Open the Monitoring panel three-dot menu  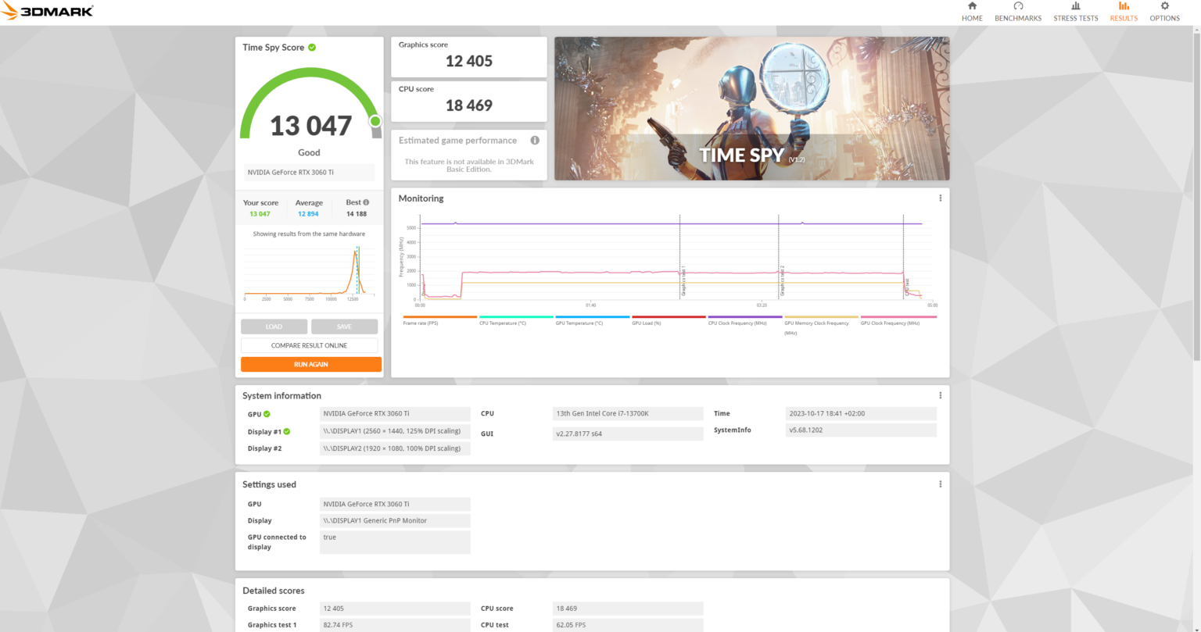940,198
